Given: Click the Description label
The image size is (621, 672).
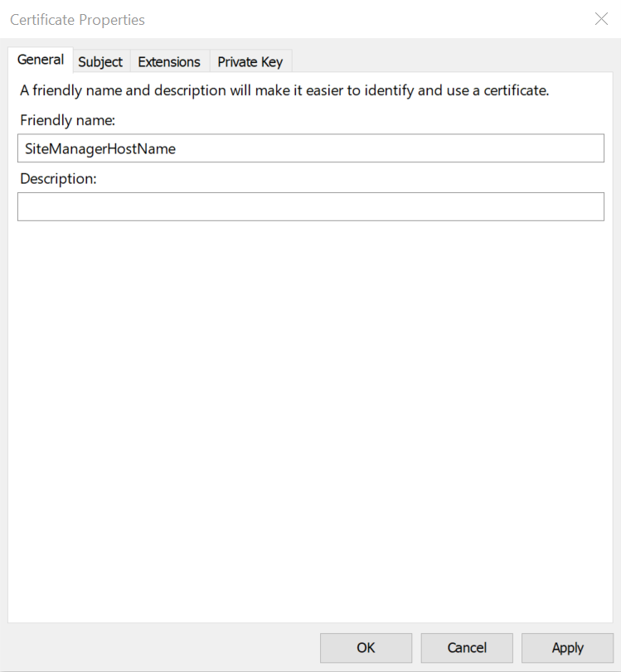Looking at the screenshot, I should [58, 178].
